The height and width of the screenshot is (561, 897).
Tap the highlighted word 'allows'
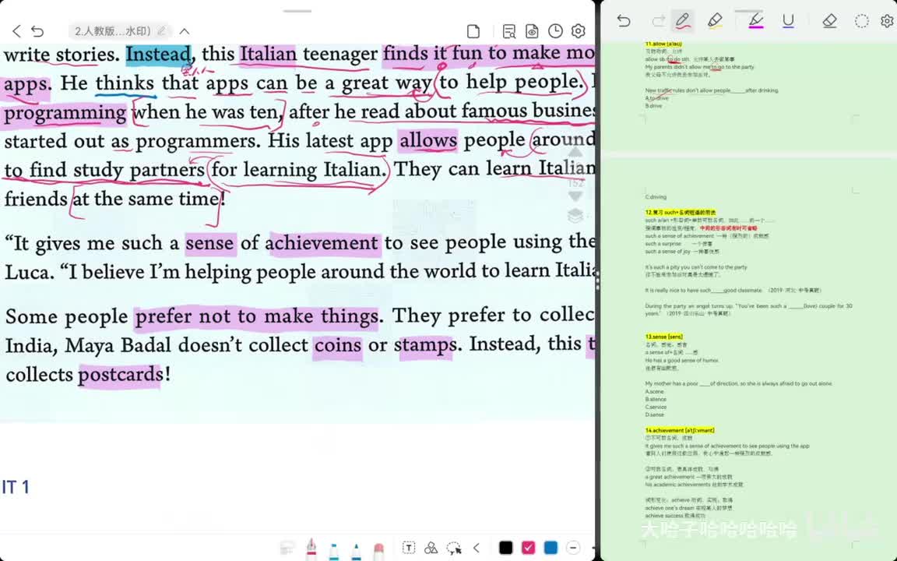click(428, 139)
